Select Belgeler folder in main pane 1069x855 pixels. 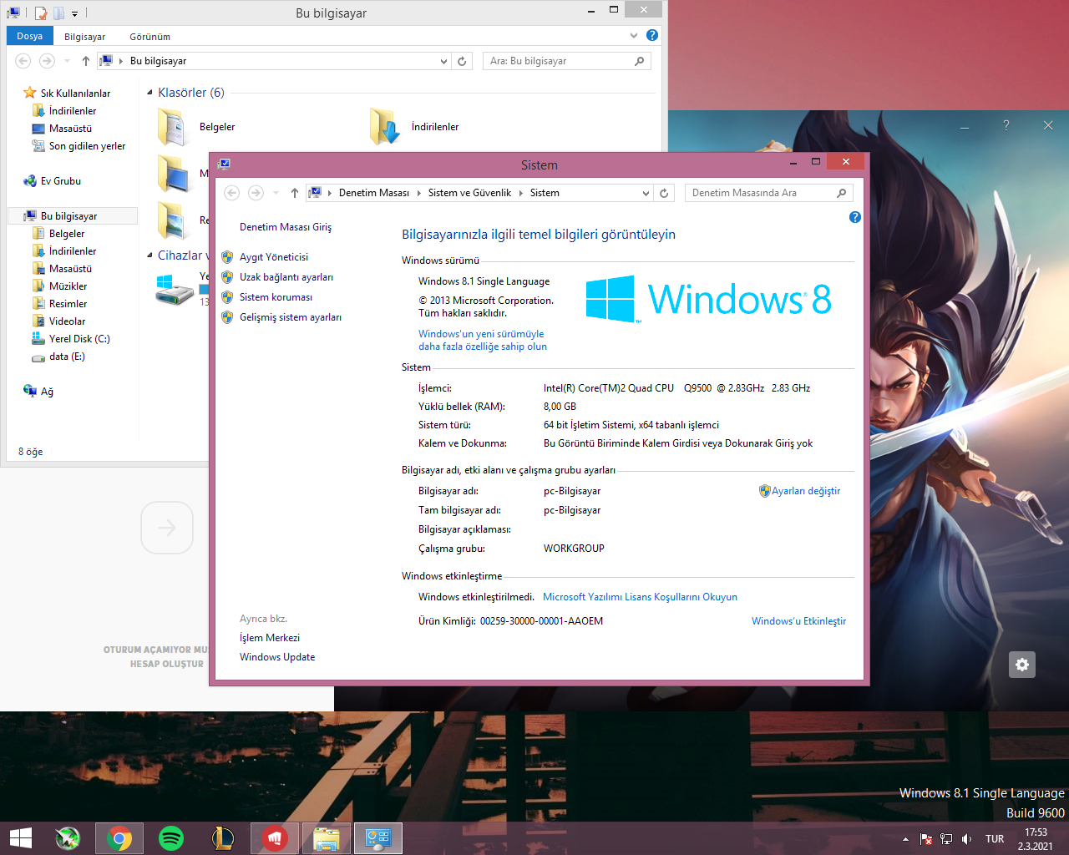point(197,127)
